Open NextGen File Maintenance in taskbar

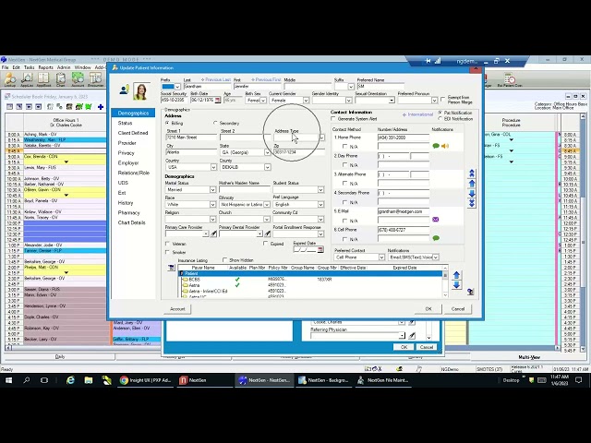(x=383, y=380)
